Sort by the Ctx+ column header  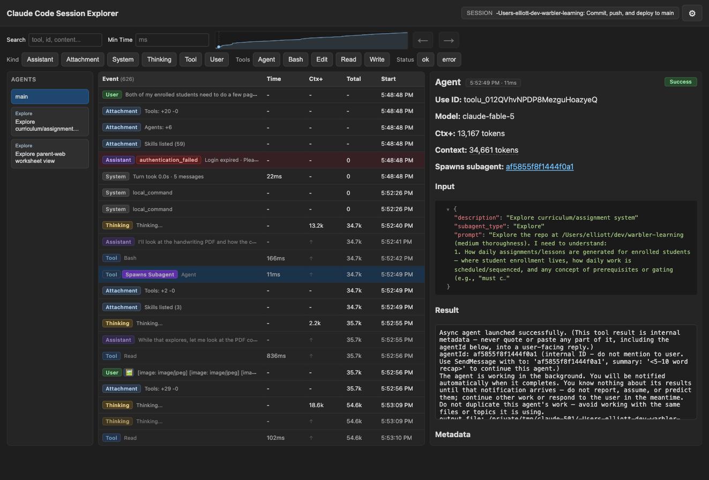point(316,79)
